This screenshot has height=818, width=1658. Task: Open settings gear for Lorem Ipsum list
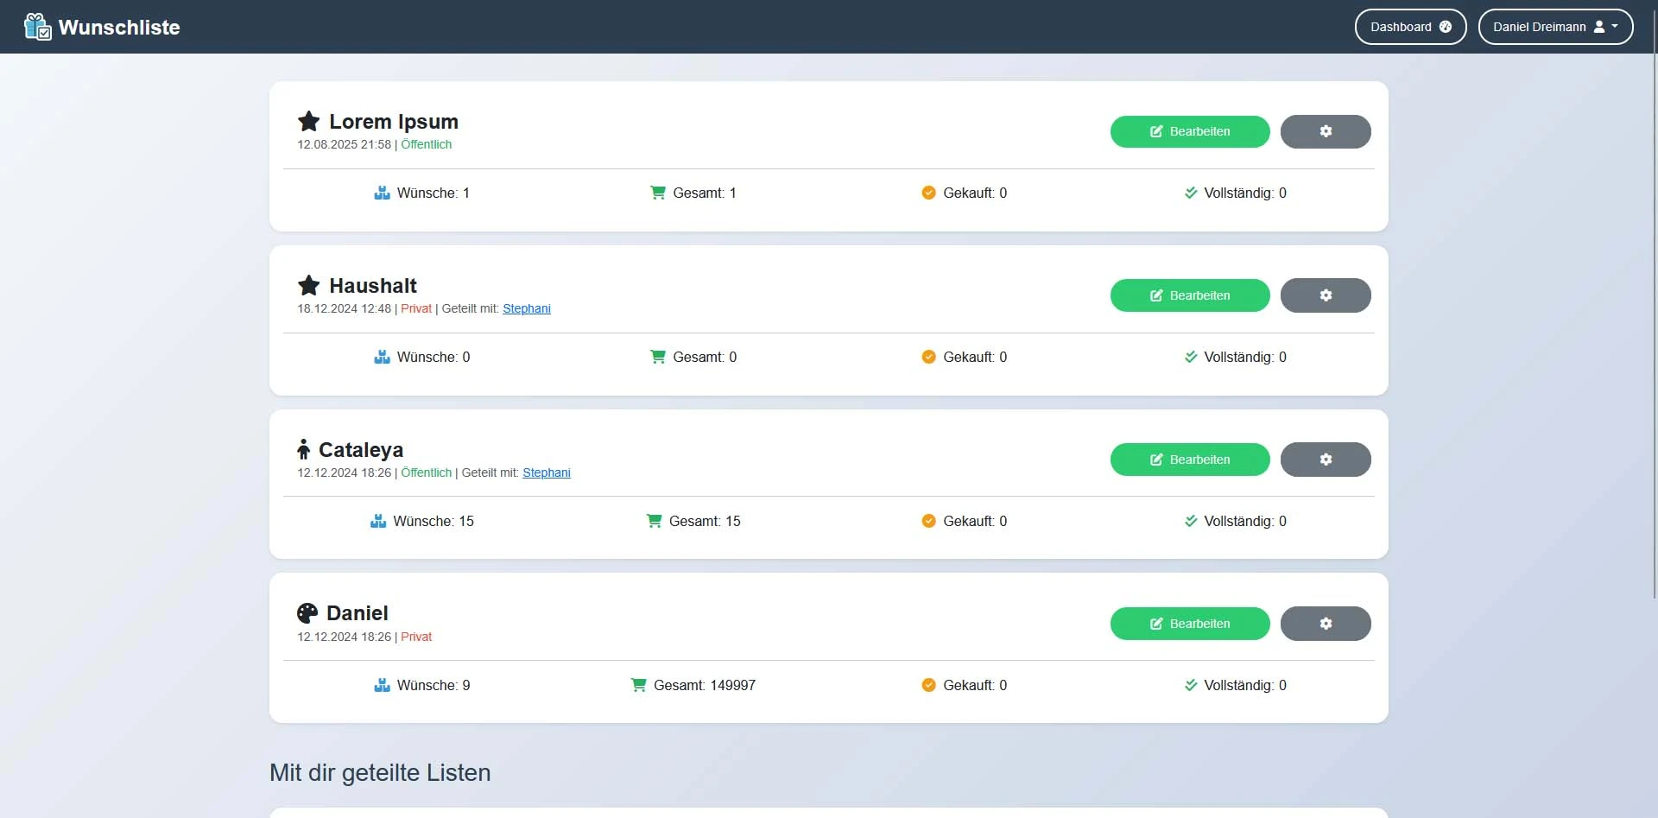click(1325, 131)
